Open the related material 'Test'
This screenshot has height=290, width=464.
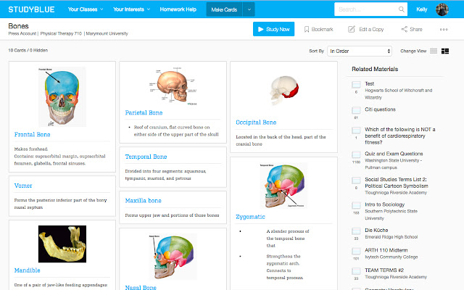pyautogui.click(x=369, y=84)
